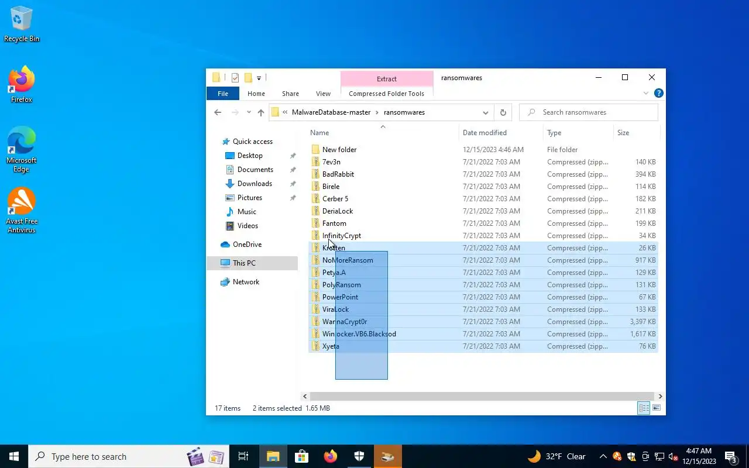This screenshot has height=468, width=749.
Task: Click the New folder quick access toolbar icon
Action: [248, 78]
